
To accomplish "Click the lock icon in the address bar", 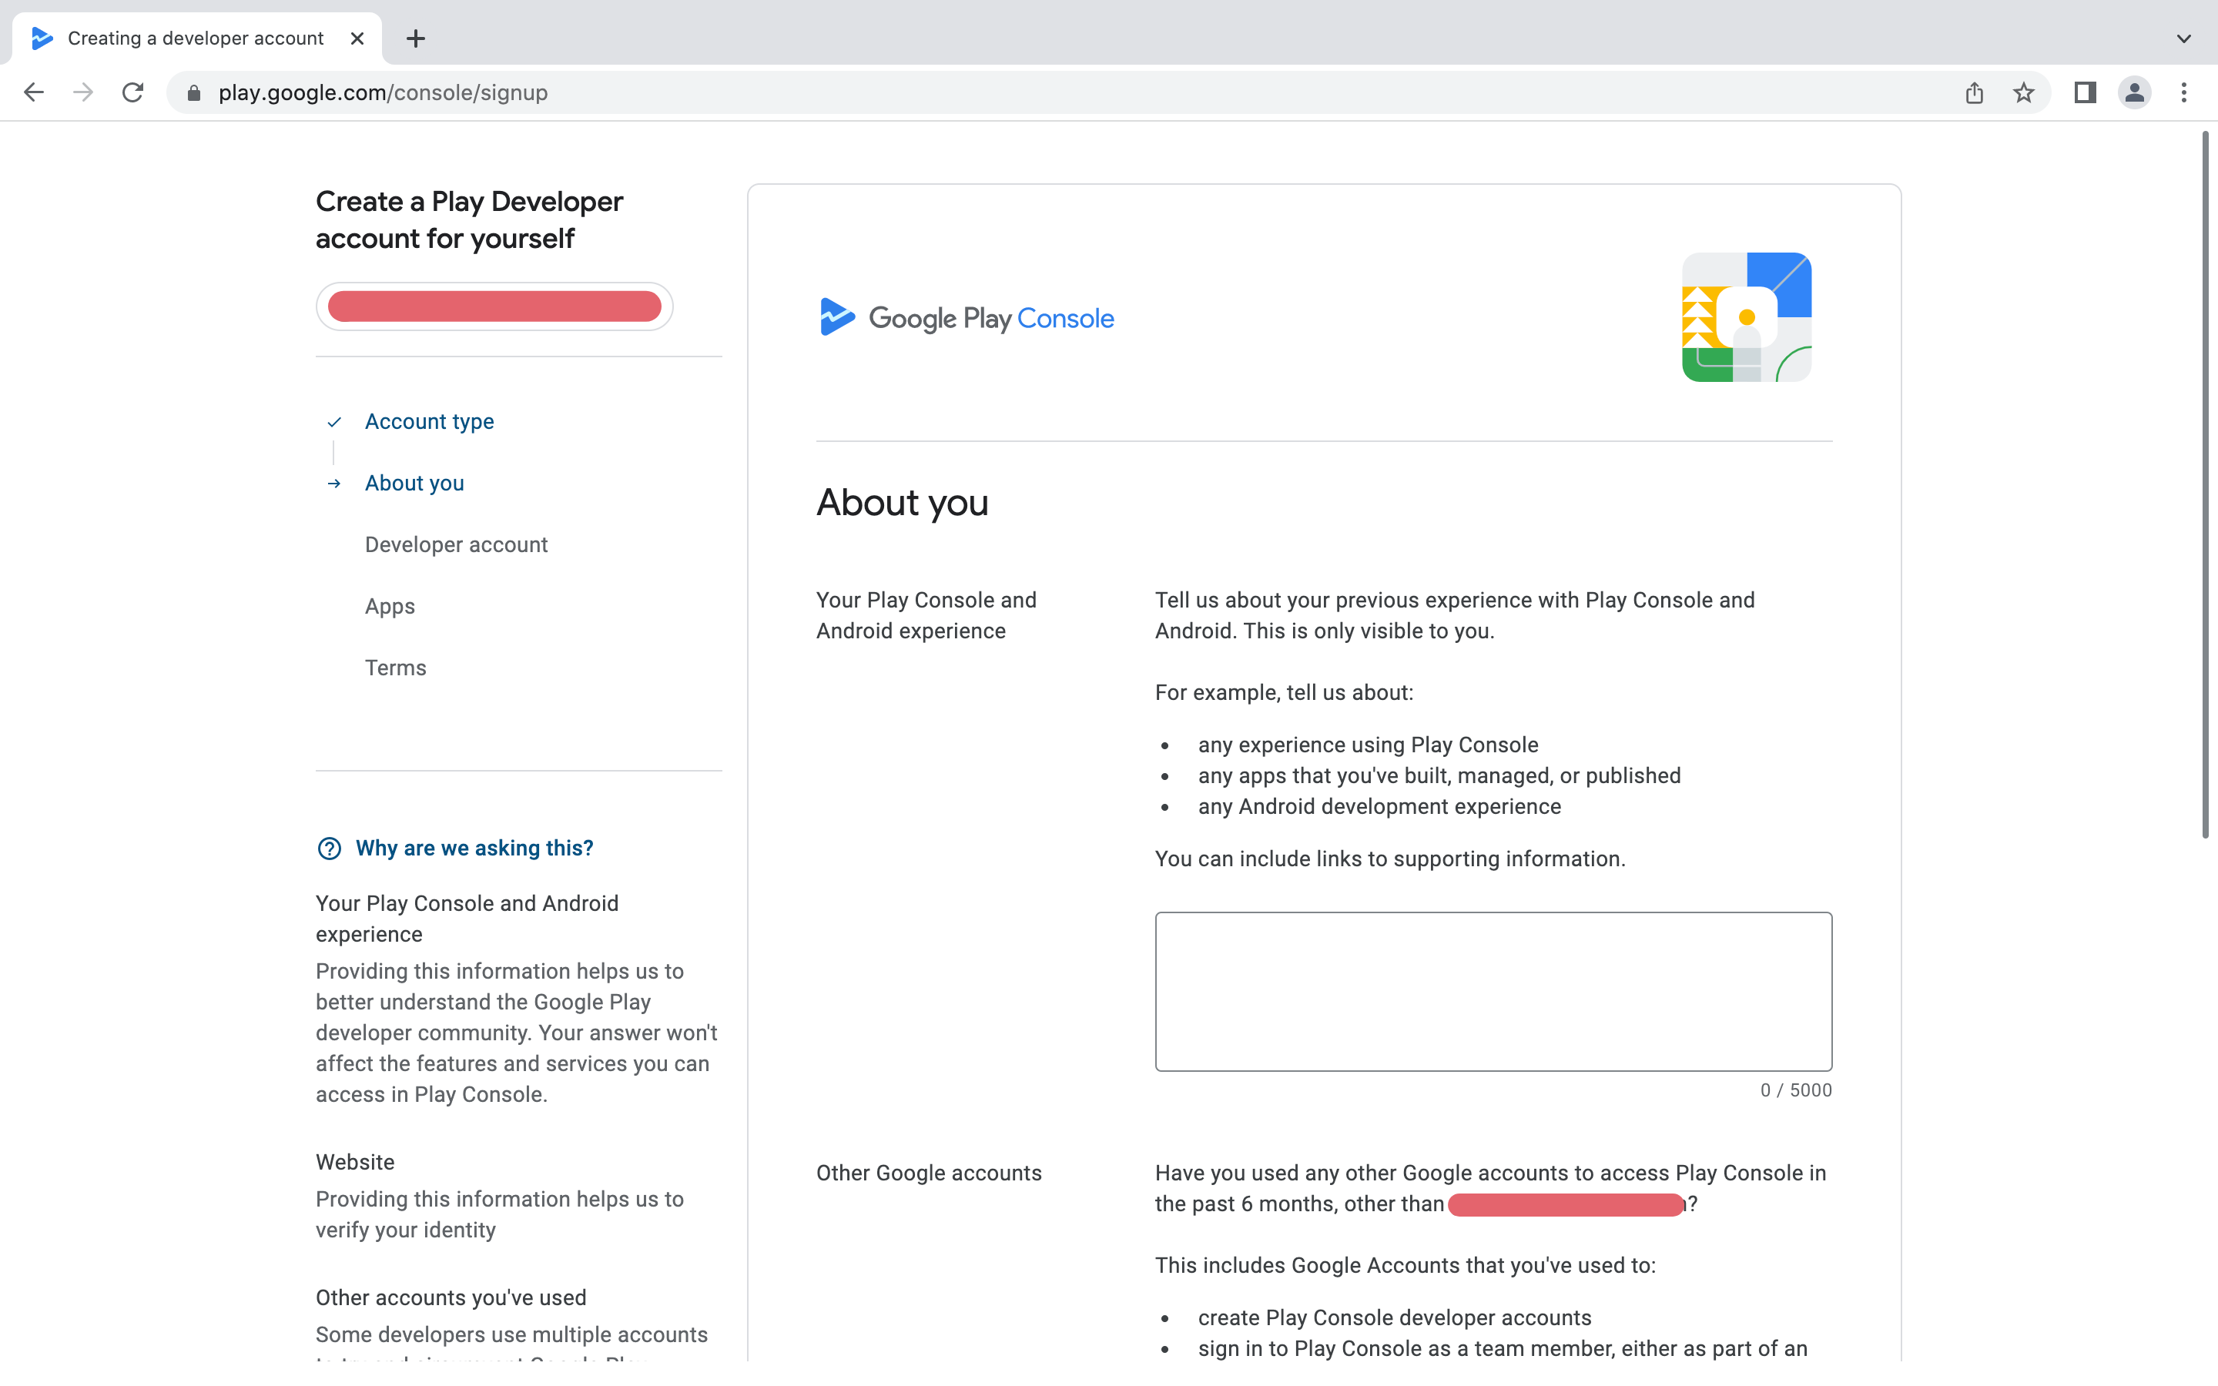I will [193, 92].
